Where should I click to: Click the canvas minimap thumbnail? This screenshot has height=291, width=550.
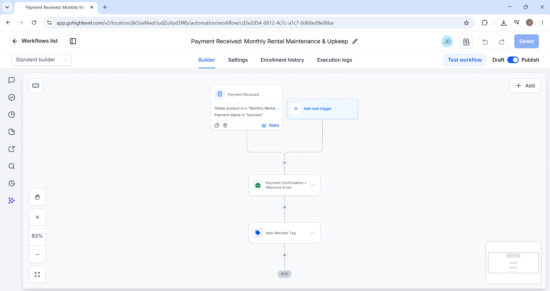513,263
